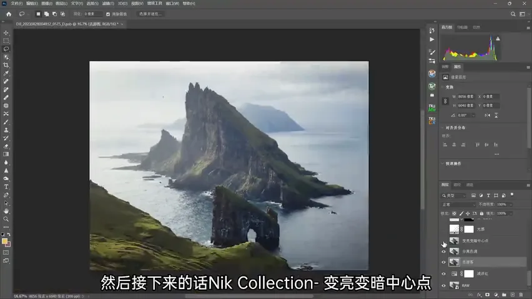This screenshot has height=299, width=532.
Task: Collapse the 快速操作 section
Action: [443, 164]
